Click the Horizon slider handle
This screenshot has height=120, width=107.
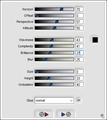click(x=61, y=9)
